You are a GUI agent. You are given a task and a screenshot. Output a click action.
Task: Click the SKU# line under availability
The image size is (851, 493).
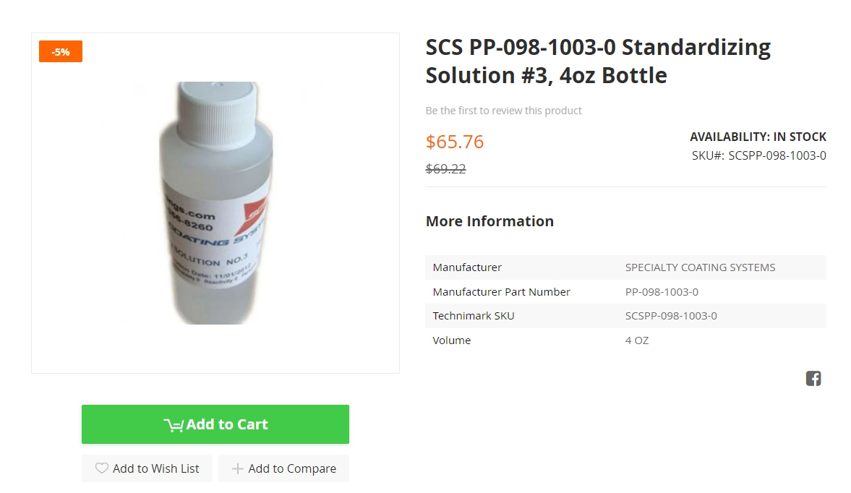pos(758,155)
